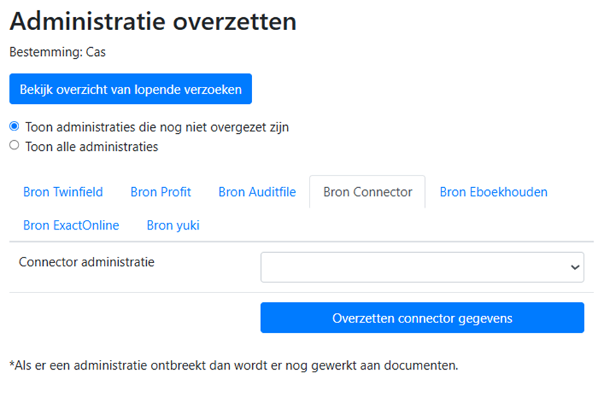Switch to the Bron Twinfield tab
Viewport: 604px width, 397px height.
(x=63, y=192)
